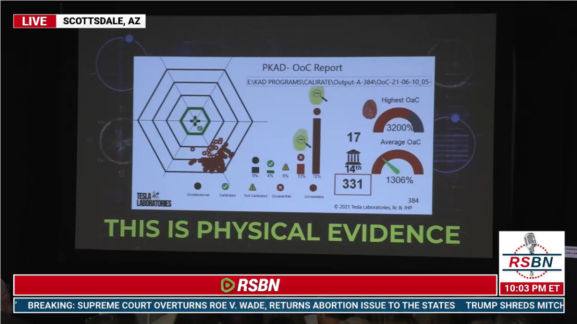This screenshot has width=577, height=324.
Task: Click the black circle above the 8% bar
Action: coord(256,160)
